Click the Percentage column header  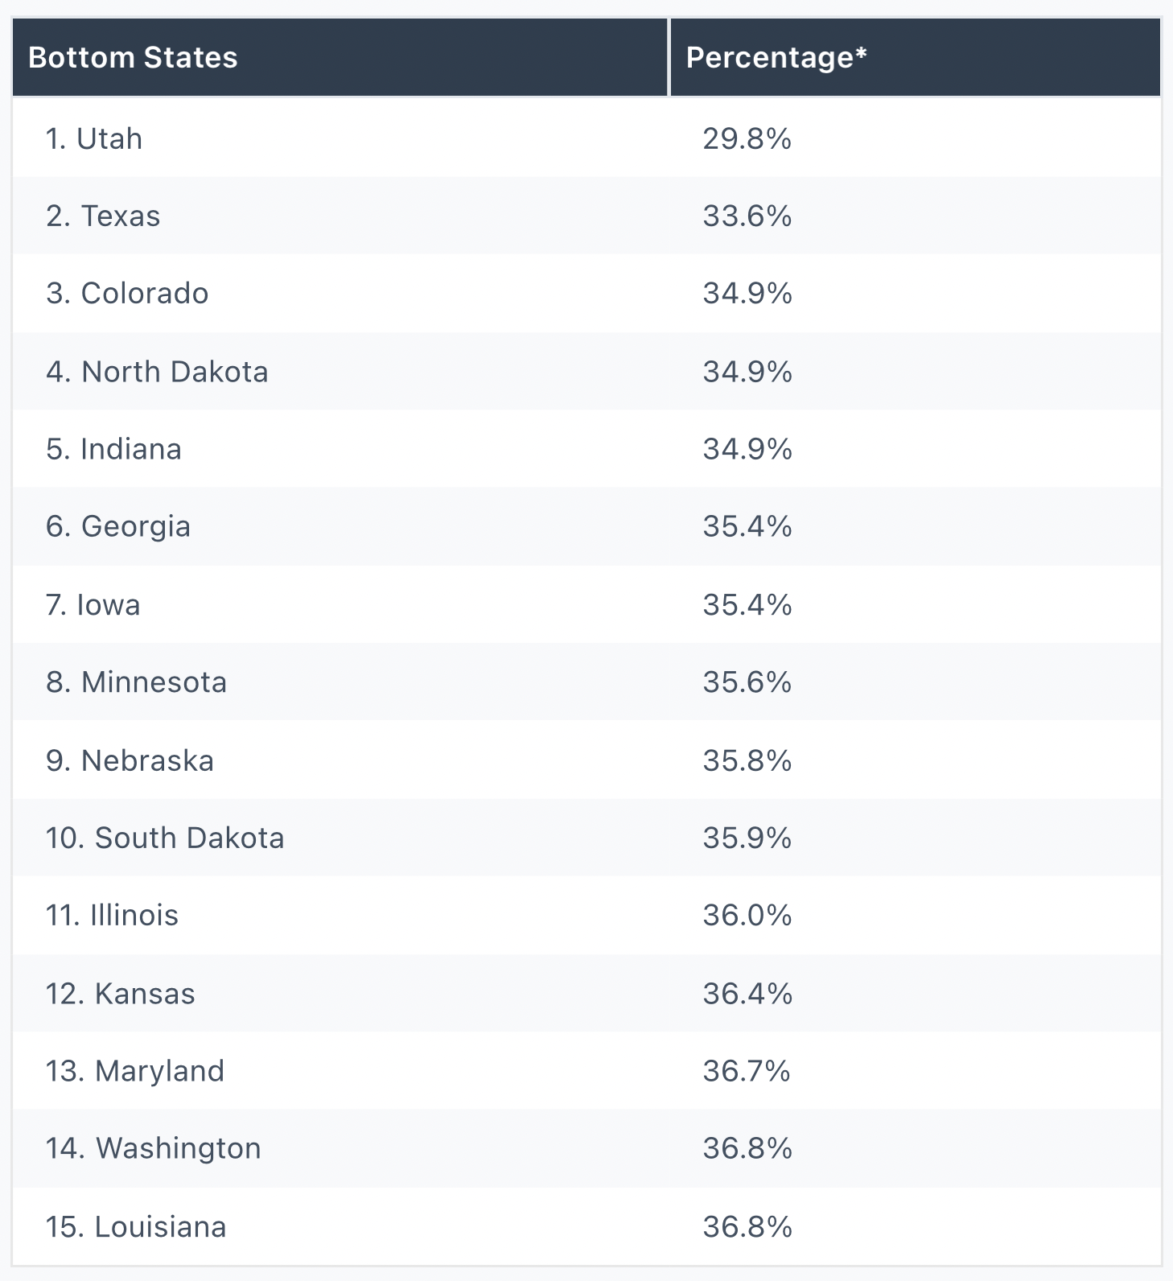(916, 57)
